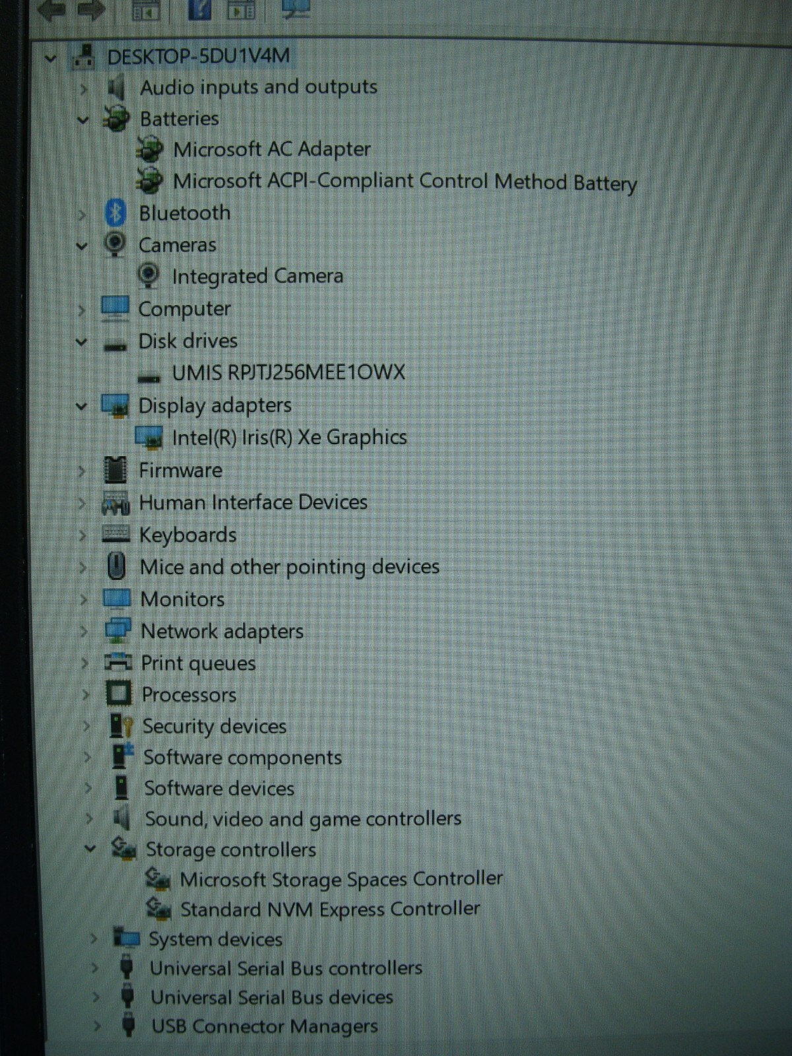792x1056 pixels.
Task: Expand Audio inputs and outputs
Action: point(83,88)
